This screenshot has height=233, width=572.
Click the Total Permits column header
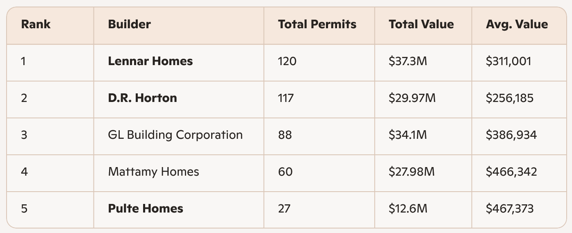point(317,25)
